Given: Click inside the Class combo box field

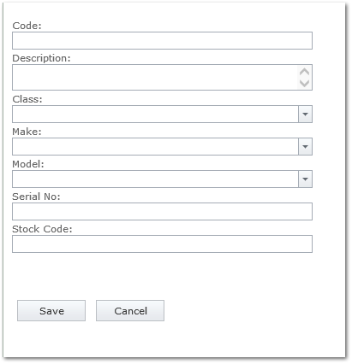Looking at the screenshot, I should [x=155, y=114].
